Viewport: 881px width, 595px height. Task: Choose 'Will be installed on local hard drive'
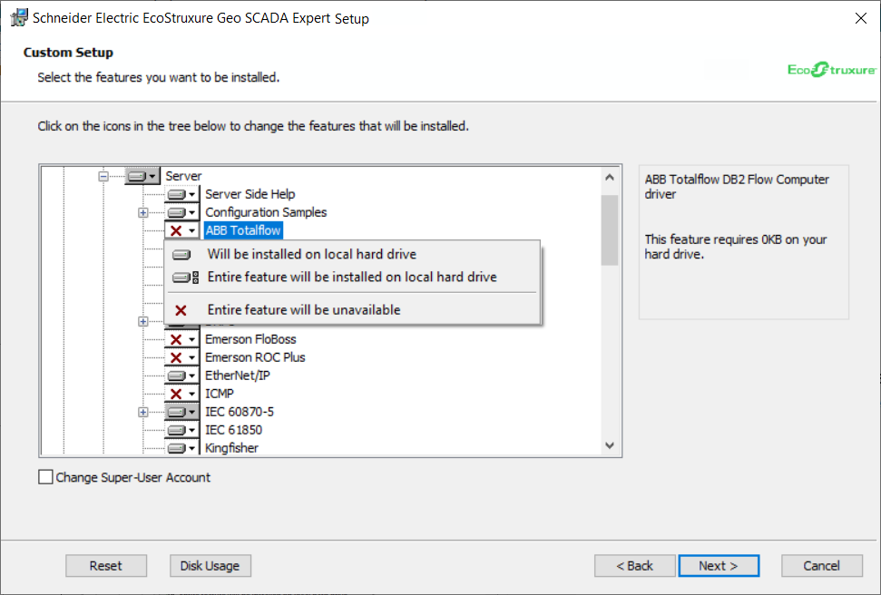pos(311,254)
